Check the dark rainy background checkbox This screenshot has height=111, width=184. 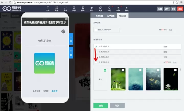[x=158, y=70]
